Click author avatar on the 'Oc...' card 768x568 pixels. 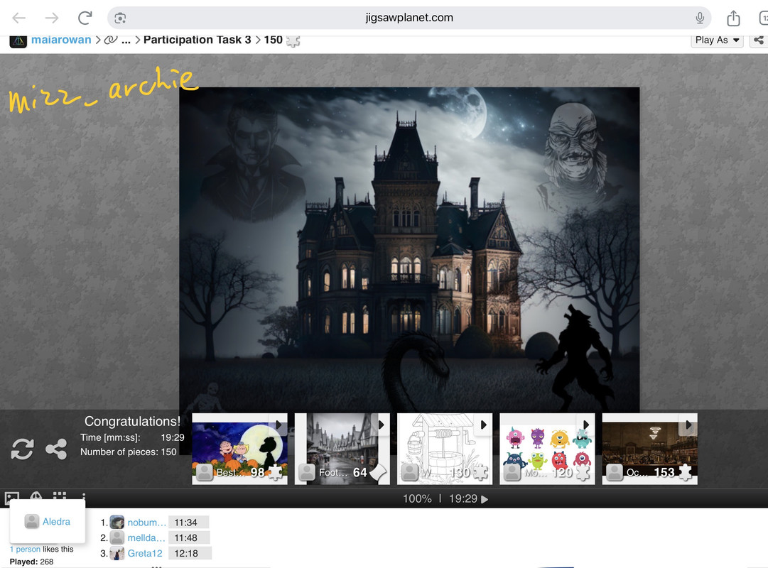point(615,473)
